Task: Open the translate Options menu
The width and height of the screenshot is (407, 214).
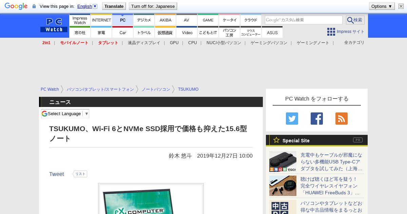Action: (x=382, y=6)
